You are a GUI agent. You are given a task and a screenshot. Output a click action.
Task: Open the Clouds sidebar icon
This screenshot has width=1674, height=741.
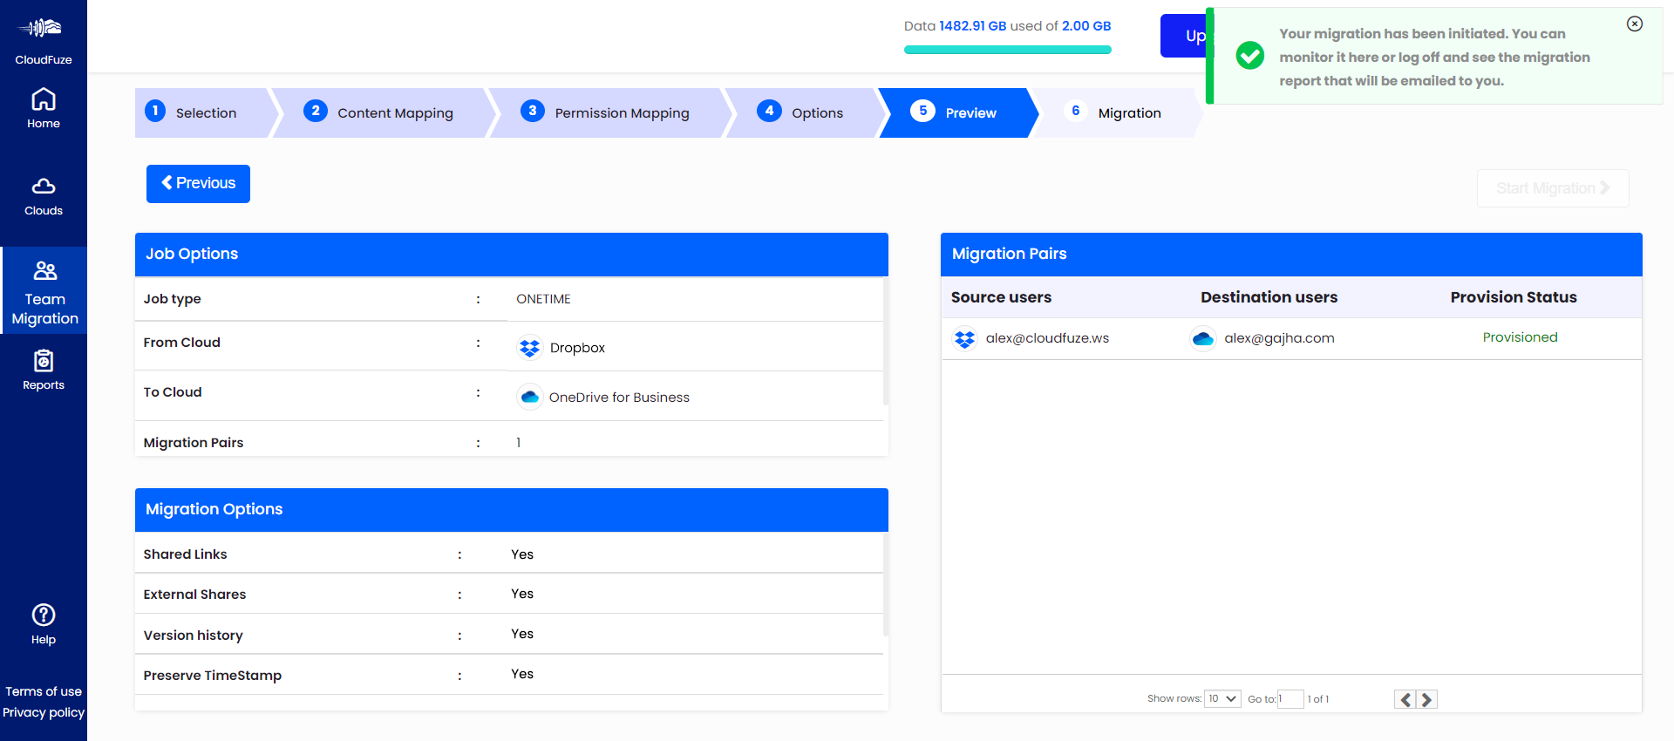pyautogui.click(x=44, y=187)
